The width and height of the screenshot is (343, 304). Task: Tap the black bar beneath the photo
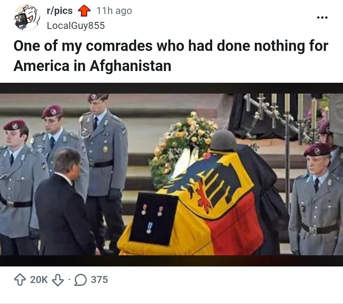(x=172, y=261)
